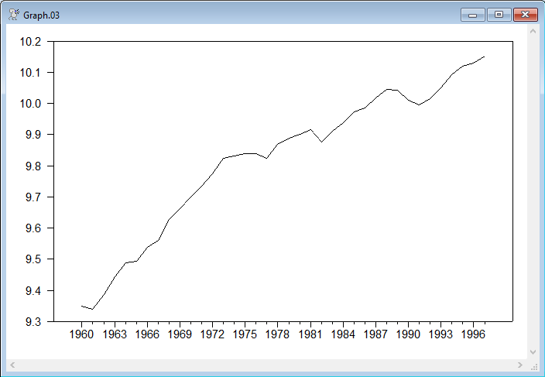545x377 pixels.
Task: Minimize the Graph.03 window
Action: point(472,14)
